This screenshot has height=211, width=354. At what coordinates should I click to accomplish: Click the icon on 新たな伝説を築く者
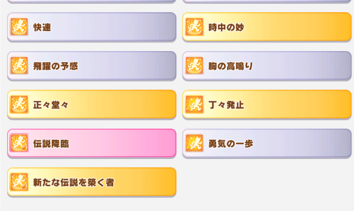[19, 182]
